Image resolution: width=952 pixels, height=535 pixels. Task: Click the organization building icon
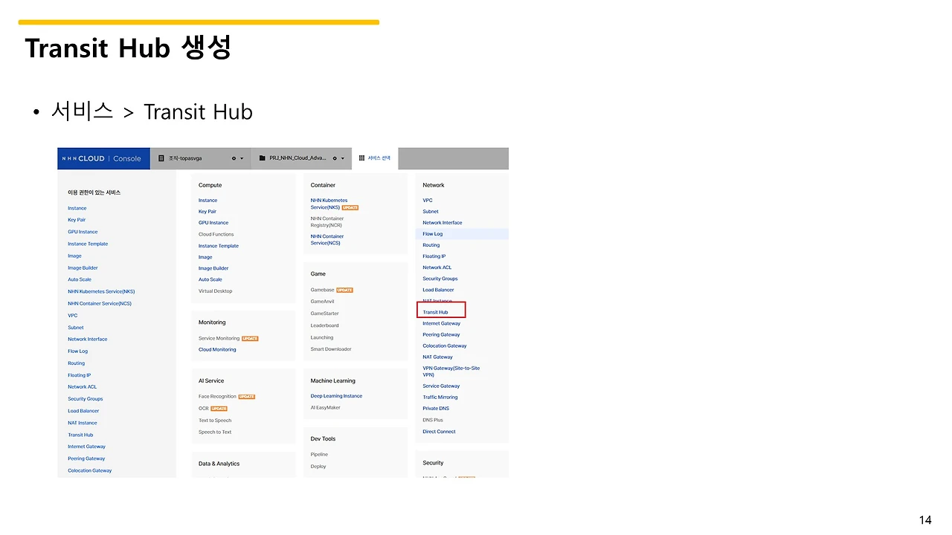161,158
